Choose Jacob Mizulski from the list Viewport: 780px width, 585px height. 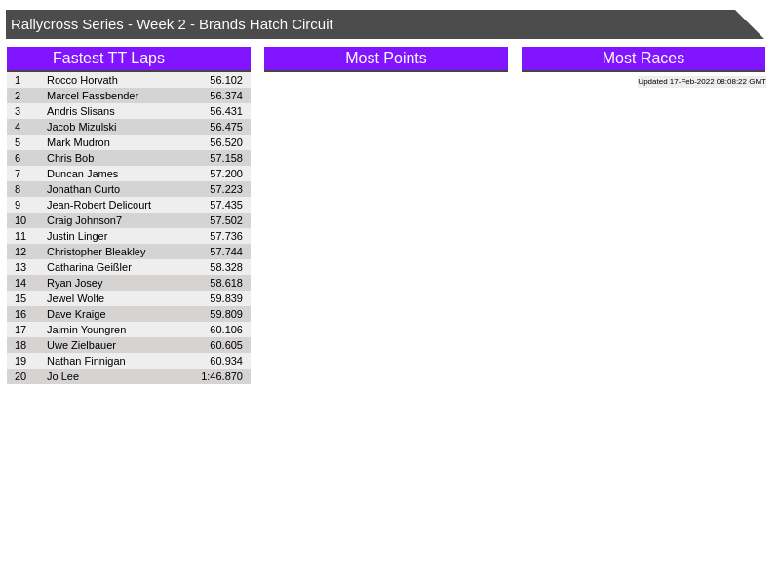[81, 127]
